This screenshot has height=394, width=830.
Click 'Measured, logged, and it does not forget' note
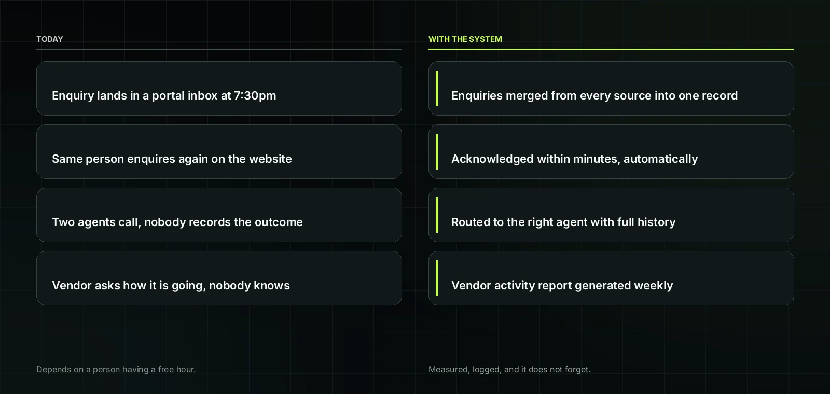509,370
